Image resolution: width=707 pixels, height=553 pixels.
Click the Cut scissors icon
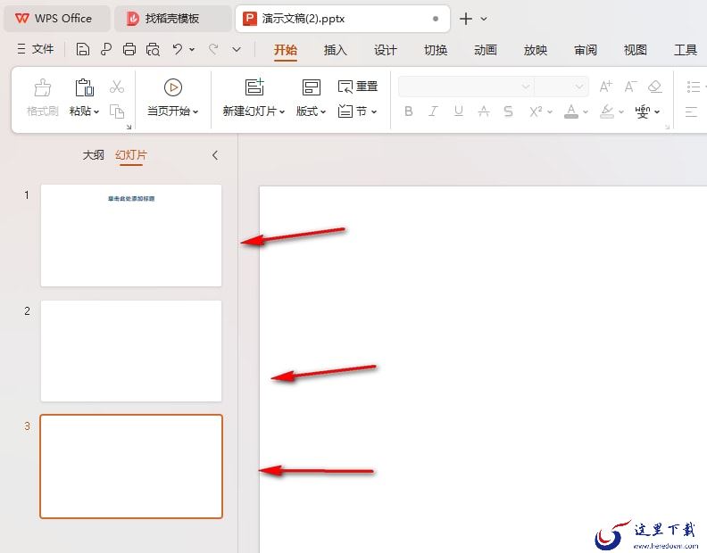[x=117, y=87]
